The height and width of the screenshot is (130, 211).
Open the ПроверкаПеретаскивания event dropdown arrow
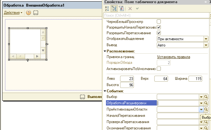201,122
